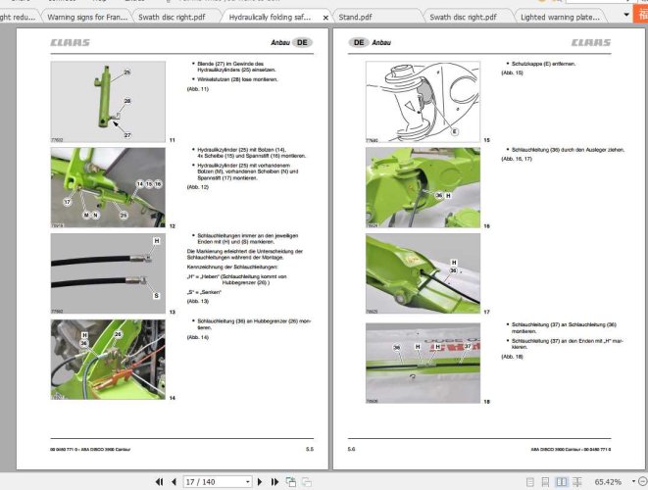Click figure 18 hose connection photo
This screenshot has height=490, width=648.
click(x=423, y=364)
